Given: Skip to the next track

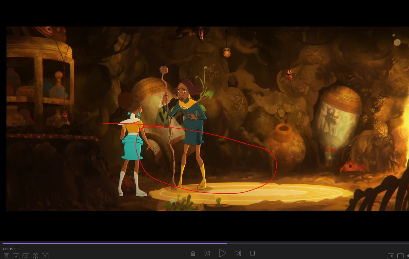Looking at the screenshot, I should tap(238, 253).
